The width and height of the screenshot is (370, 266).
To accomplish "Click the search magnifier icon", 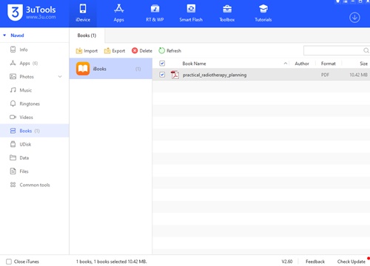I will pyautogui.click(x=366, y=50).
